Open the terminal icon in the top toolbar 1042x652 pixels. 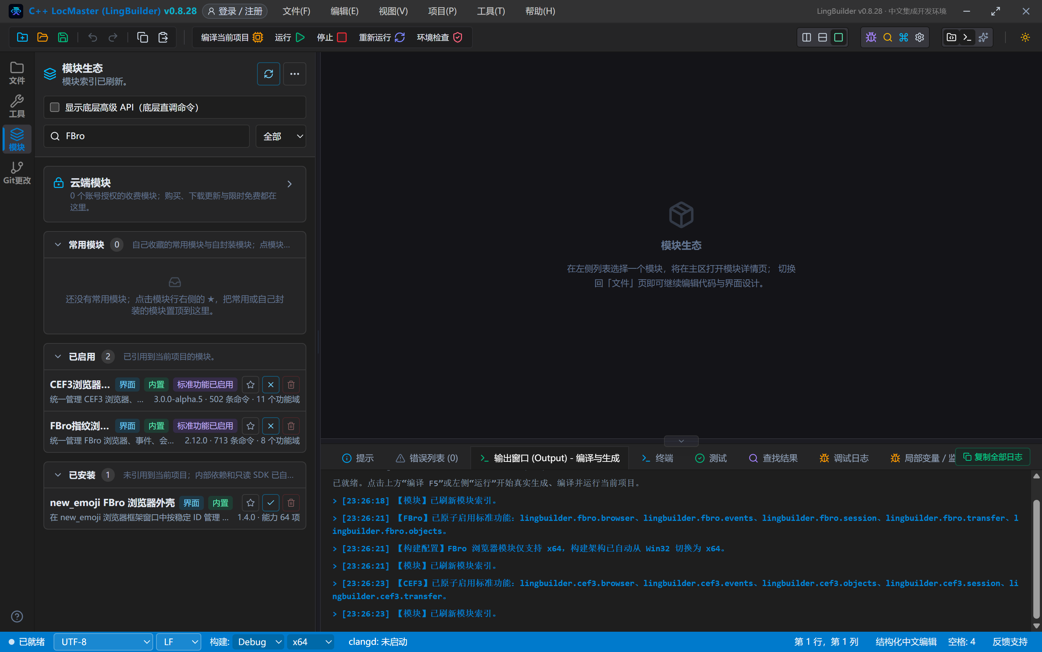click(x=967, y=38)
